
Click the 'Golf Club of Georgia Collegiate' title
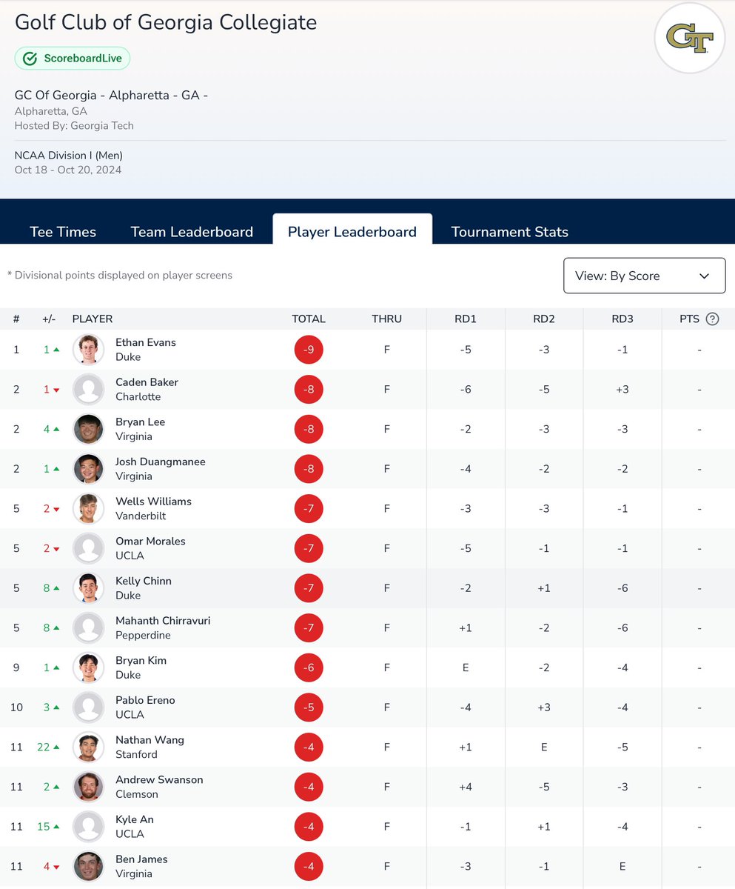pyautogui.click(x=166, y=22)
